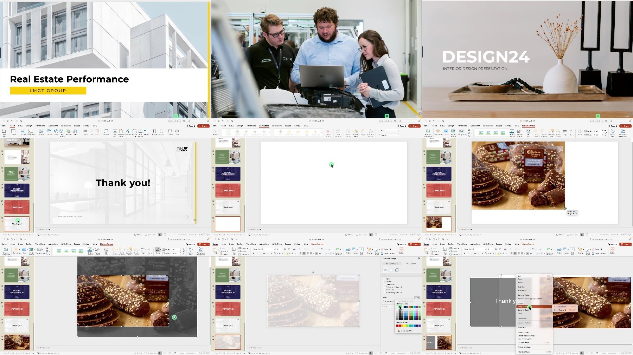Adjust zoom slider in Thank you window status bar
Screen dimensions: 633x355
click(187, 235)
